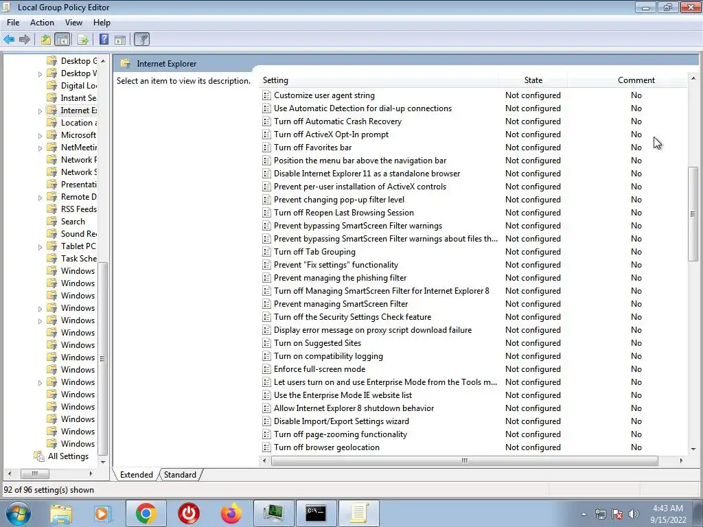
Task: Click the volume speaker tray icon
Action: pyautogui.click(x=634, y=514)
